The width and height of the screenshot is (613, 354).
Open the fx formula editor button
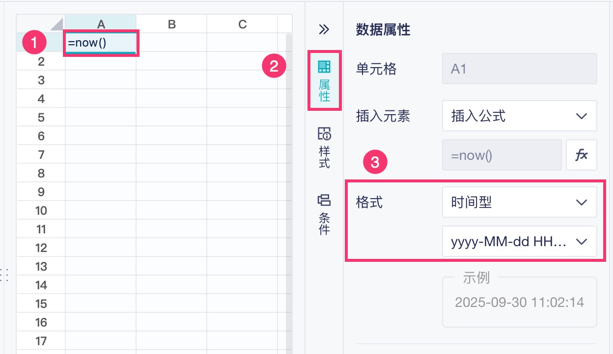pyautogui.click(x=582, y=155)
